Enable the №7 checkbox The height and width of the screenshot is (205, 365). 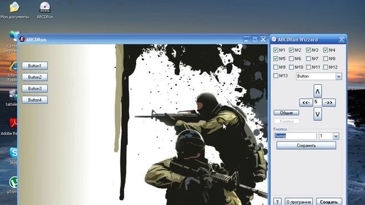point(309,59)
